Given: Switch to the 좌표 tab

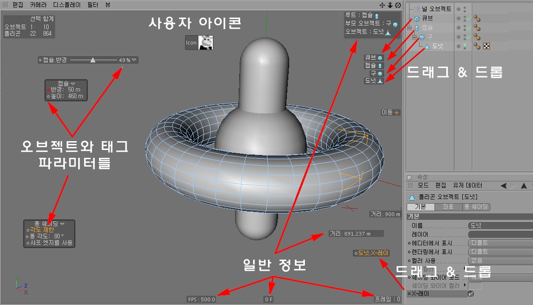Looking at the screenshot, I should [x=448, y=207].
